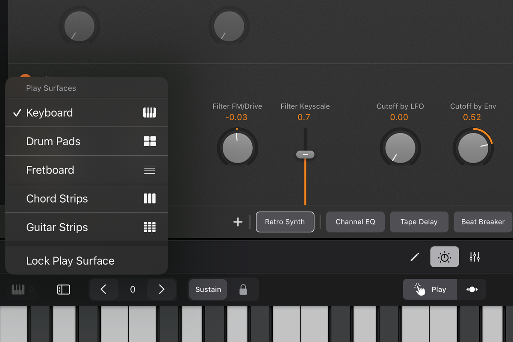Toggle the sidebar panel icon

pos(63,289)
